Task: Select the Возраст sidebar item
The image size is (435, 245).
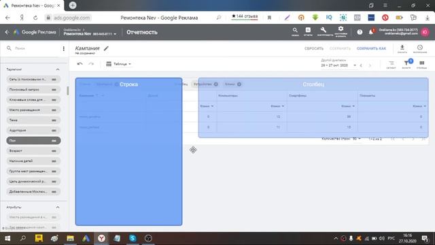Action: click(x=33, y=151)
